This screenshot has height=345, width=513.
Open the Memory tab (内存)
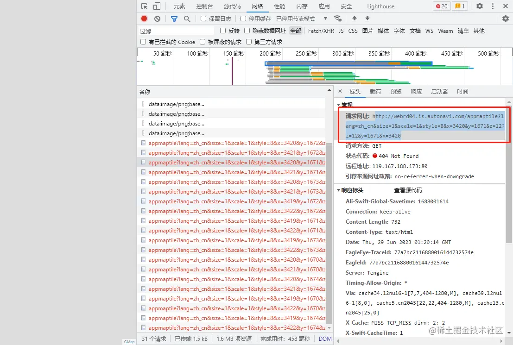[302, 6]
